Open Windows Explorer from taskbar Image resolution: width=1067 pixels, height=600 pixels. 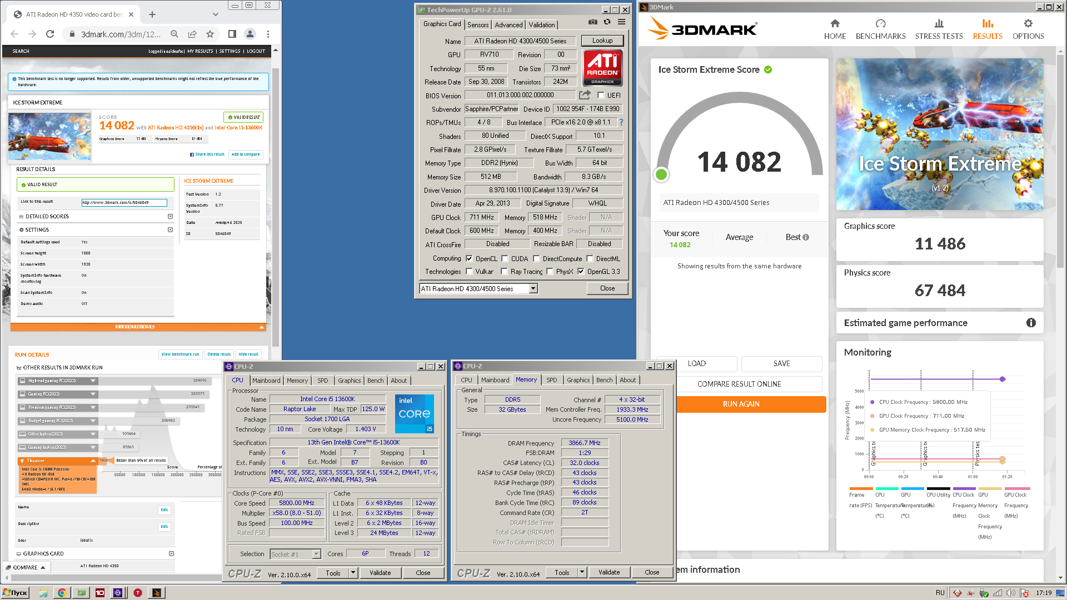click(x=43, y=593)
